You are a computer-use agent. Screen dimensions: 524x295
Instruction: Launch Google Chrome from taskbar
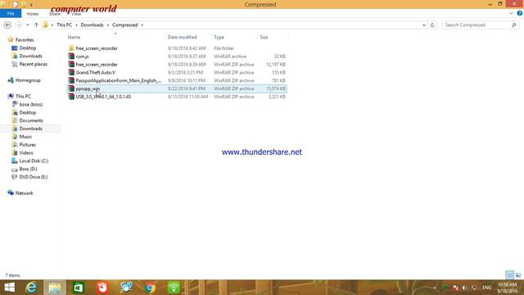tap(150, 288)
